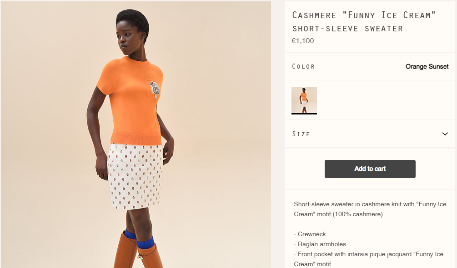Click the "short-sleeve sweater" title line
Viewport: 457px width, 268px height.
348,29
